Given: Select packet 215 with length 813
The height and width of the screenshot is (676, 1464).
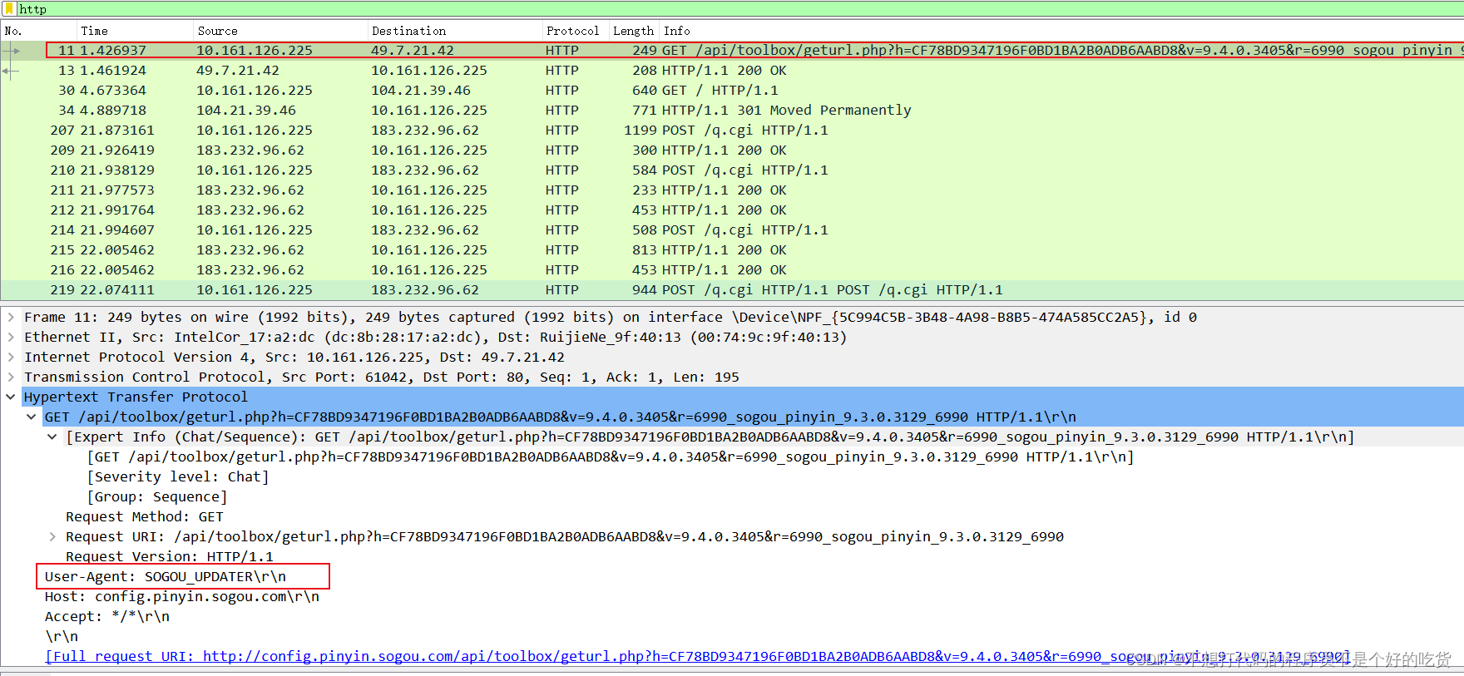Looking at the screenshot, I should [732, 249].
